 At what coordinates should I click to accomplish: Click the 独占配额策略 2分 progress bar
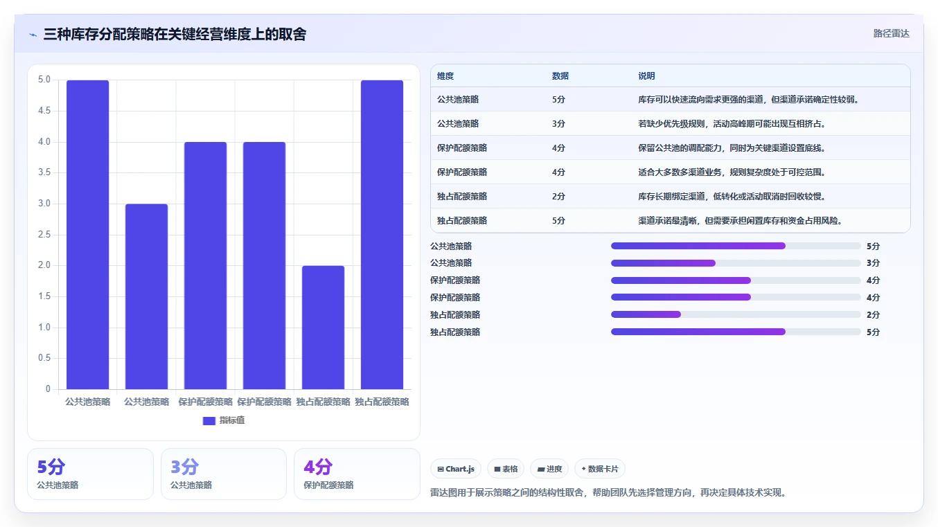[736, 314]
